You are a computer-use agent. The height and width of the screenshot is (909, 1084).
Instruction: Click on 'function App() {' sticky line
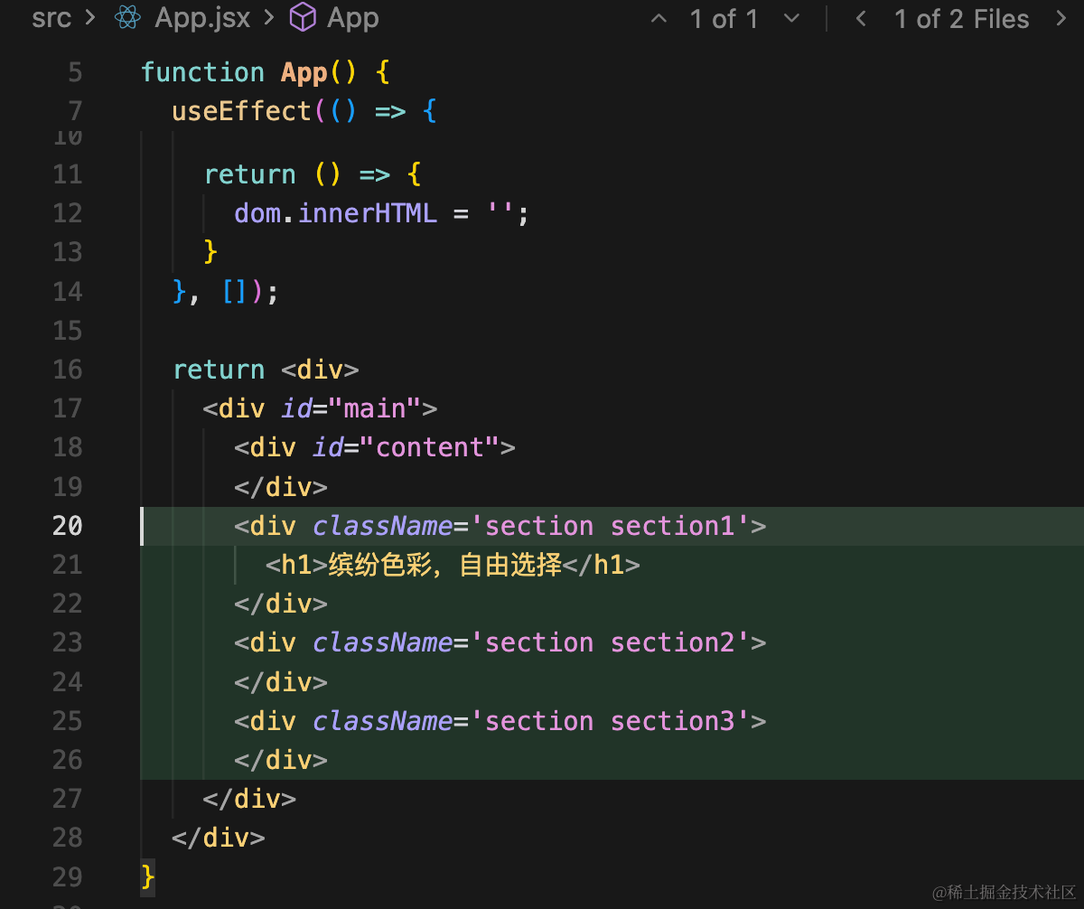point(266,72)
